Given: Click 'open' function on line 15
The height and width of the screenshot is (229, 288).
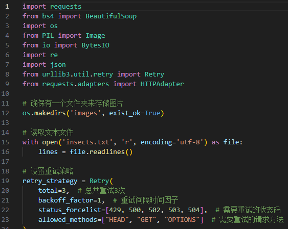Looking at the screenshot, I should (x=50, y=142).
